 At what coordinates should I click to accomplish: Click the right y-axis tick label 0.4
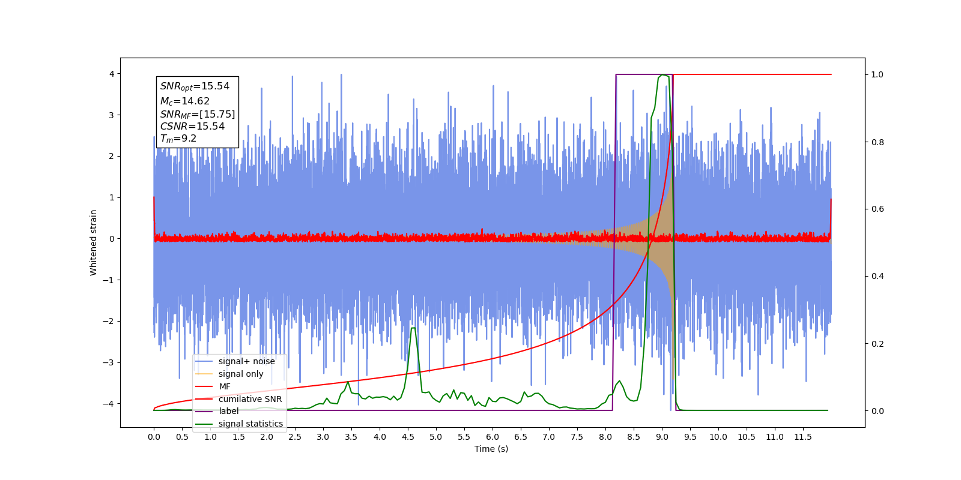pyautogui.click(x=878, y=276)
